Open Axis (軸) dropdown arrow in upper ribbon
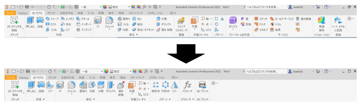363x108 pixels. 211,19
